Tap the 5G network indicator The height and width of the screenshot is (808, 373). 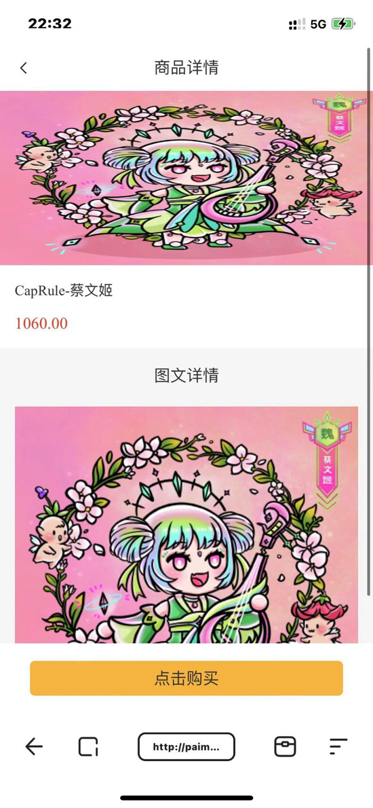point(319,24)
